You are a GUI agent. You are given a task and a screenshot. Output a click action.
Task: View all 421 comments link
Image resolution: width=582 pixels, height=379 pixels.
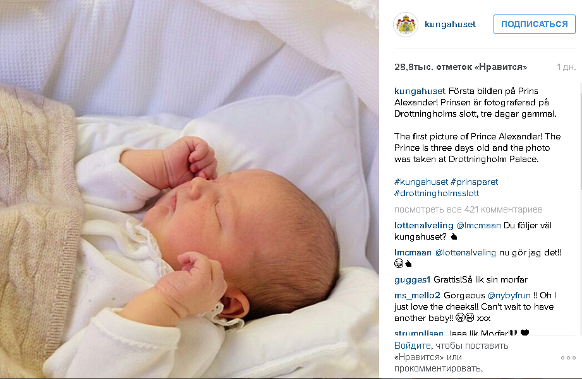tap(468, 210)
